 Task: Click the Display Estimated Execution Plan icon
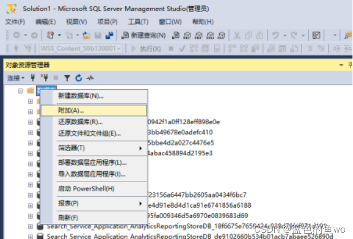(x=193, y=49)
